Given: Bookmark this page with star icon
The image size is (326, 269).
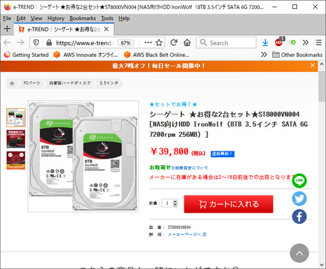Looking at the screenshot, I should 159,43.
